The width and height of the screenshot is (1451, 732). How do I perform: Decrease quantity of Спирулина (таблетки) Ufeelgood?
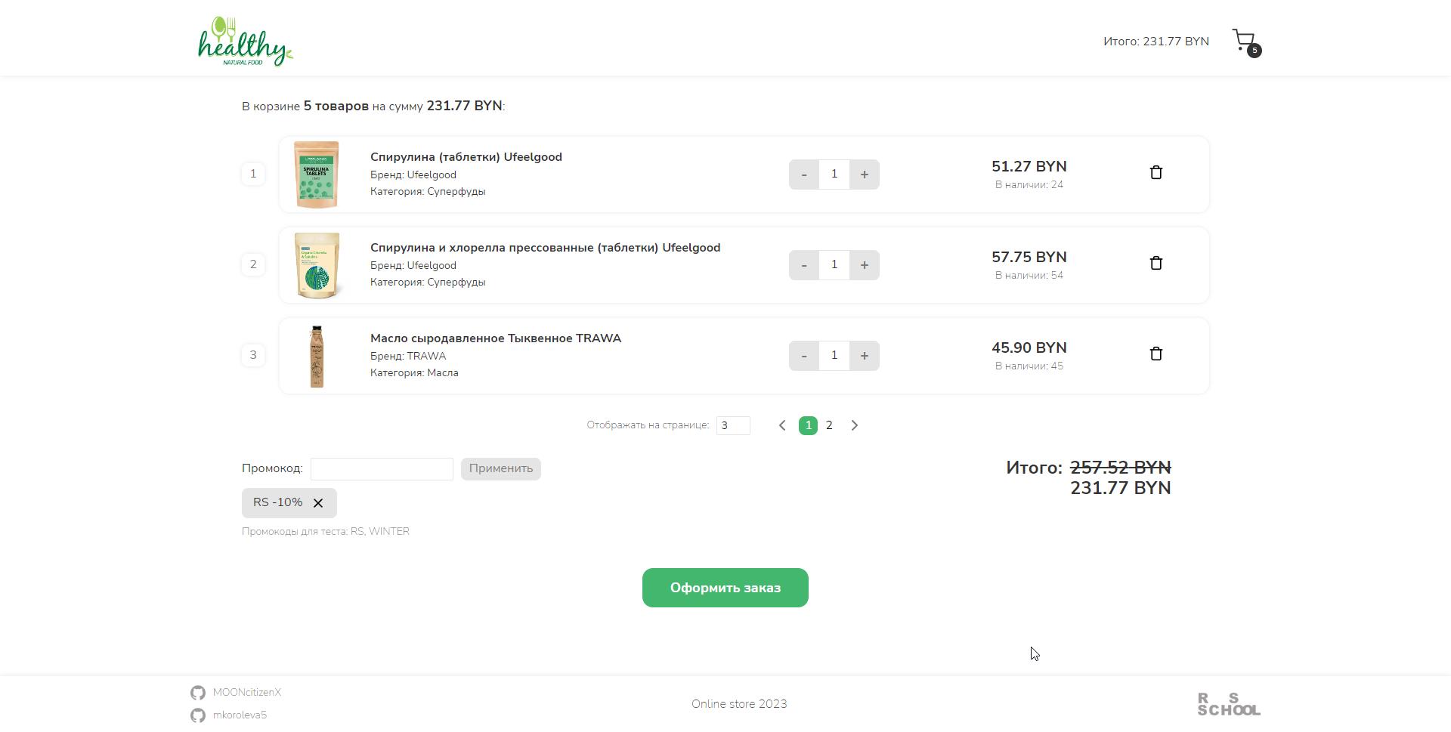tap(804, 175)
